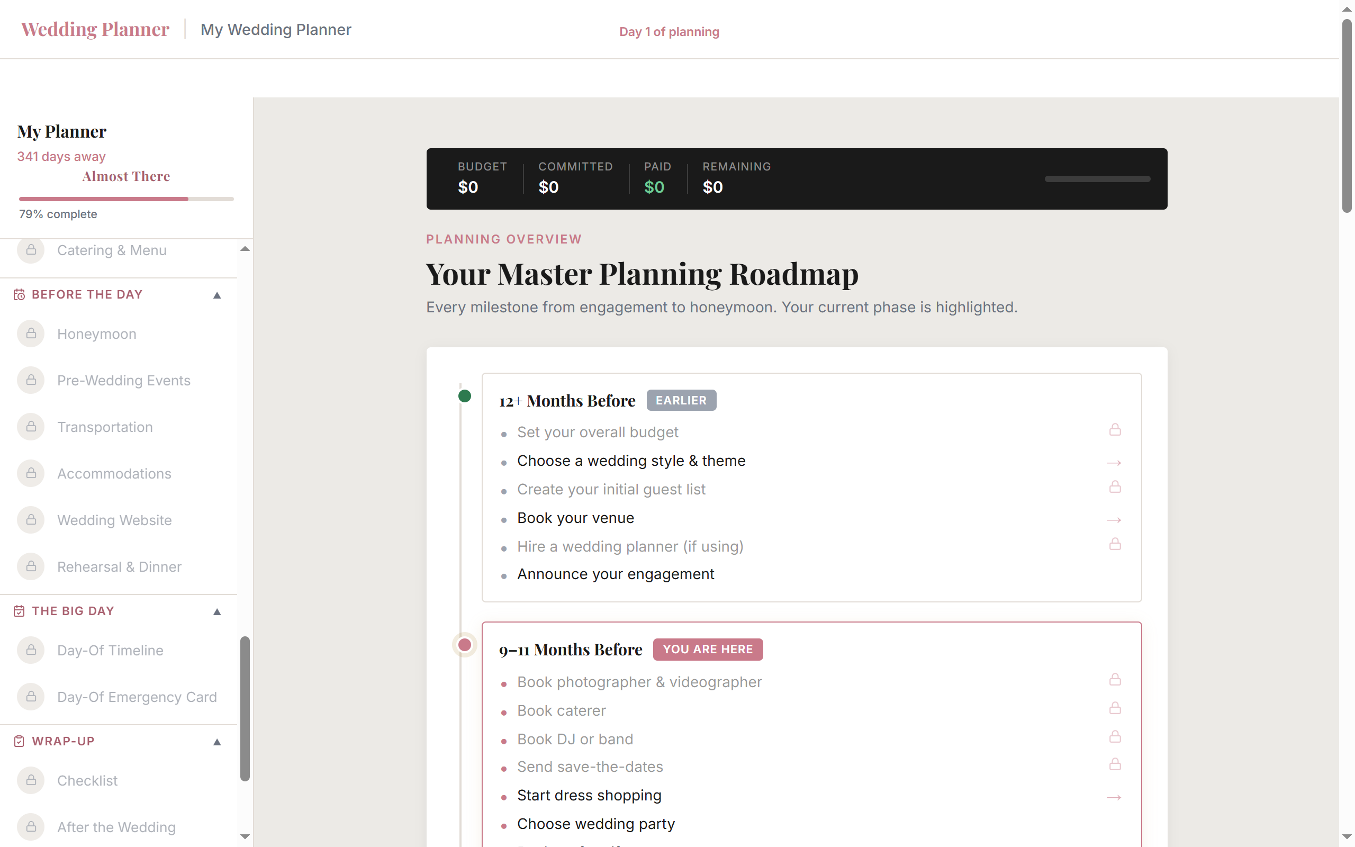Open Day-Of Timeline section
The width and height of the screenshot is (1355, 847).
119,650
